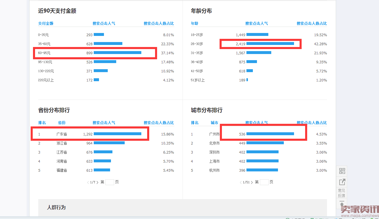Viewport: 379px width, 219px height.
Task: Click the 2,419 popularity value
Action: click(241, 44)
